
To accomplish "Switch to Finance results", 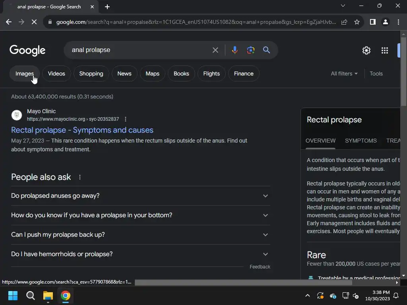I will tap(244, 73).
